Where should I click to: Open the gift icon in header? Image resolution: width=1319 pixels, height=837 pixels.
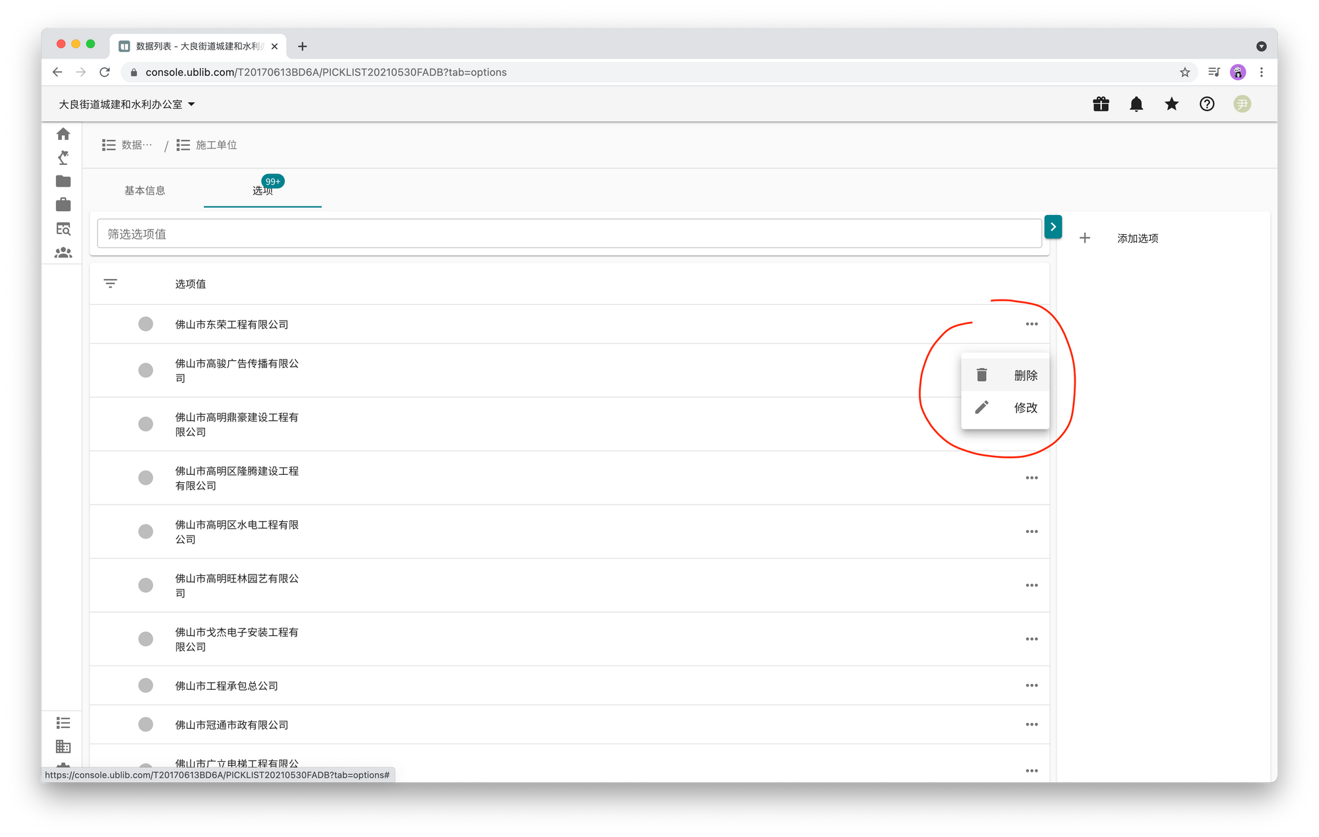[1101, 104]
